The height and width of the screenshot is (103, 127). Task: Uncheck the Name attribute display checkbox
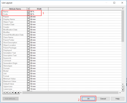28,12
